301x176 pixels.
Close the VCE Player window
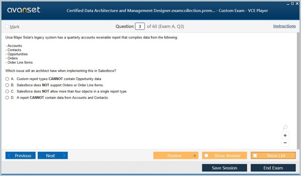(x=297, y=3)
